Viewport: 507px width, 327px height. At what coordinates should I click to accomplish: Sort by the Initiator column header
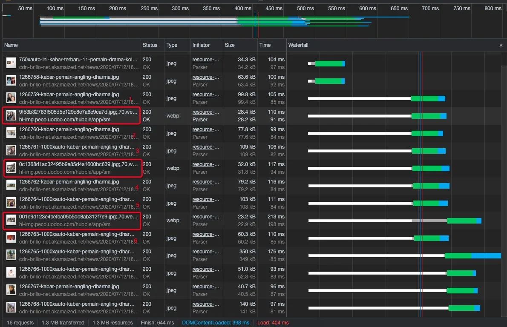(x=201, y=45)
